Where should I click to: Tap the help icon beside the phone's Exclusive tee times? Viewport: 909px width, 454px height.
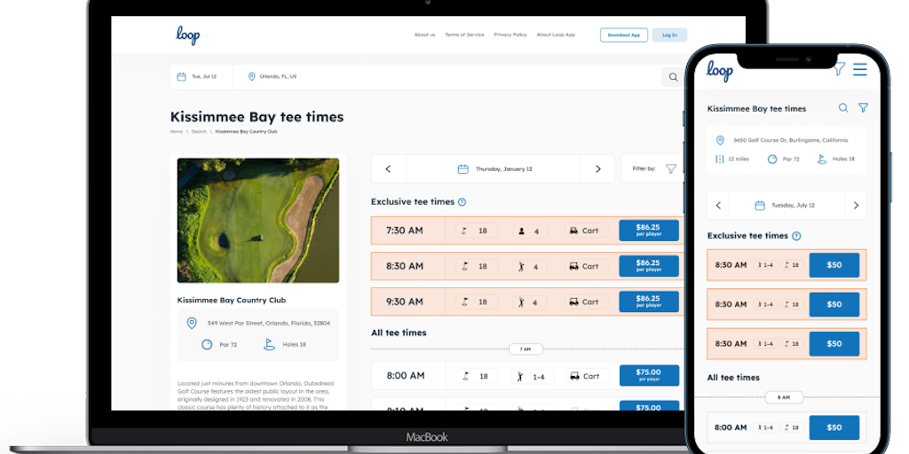point(796,236)
